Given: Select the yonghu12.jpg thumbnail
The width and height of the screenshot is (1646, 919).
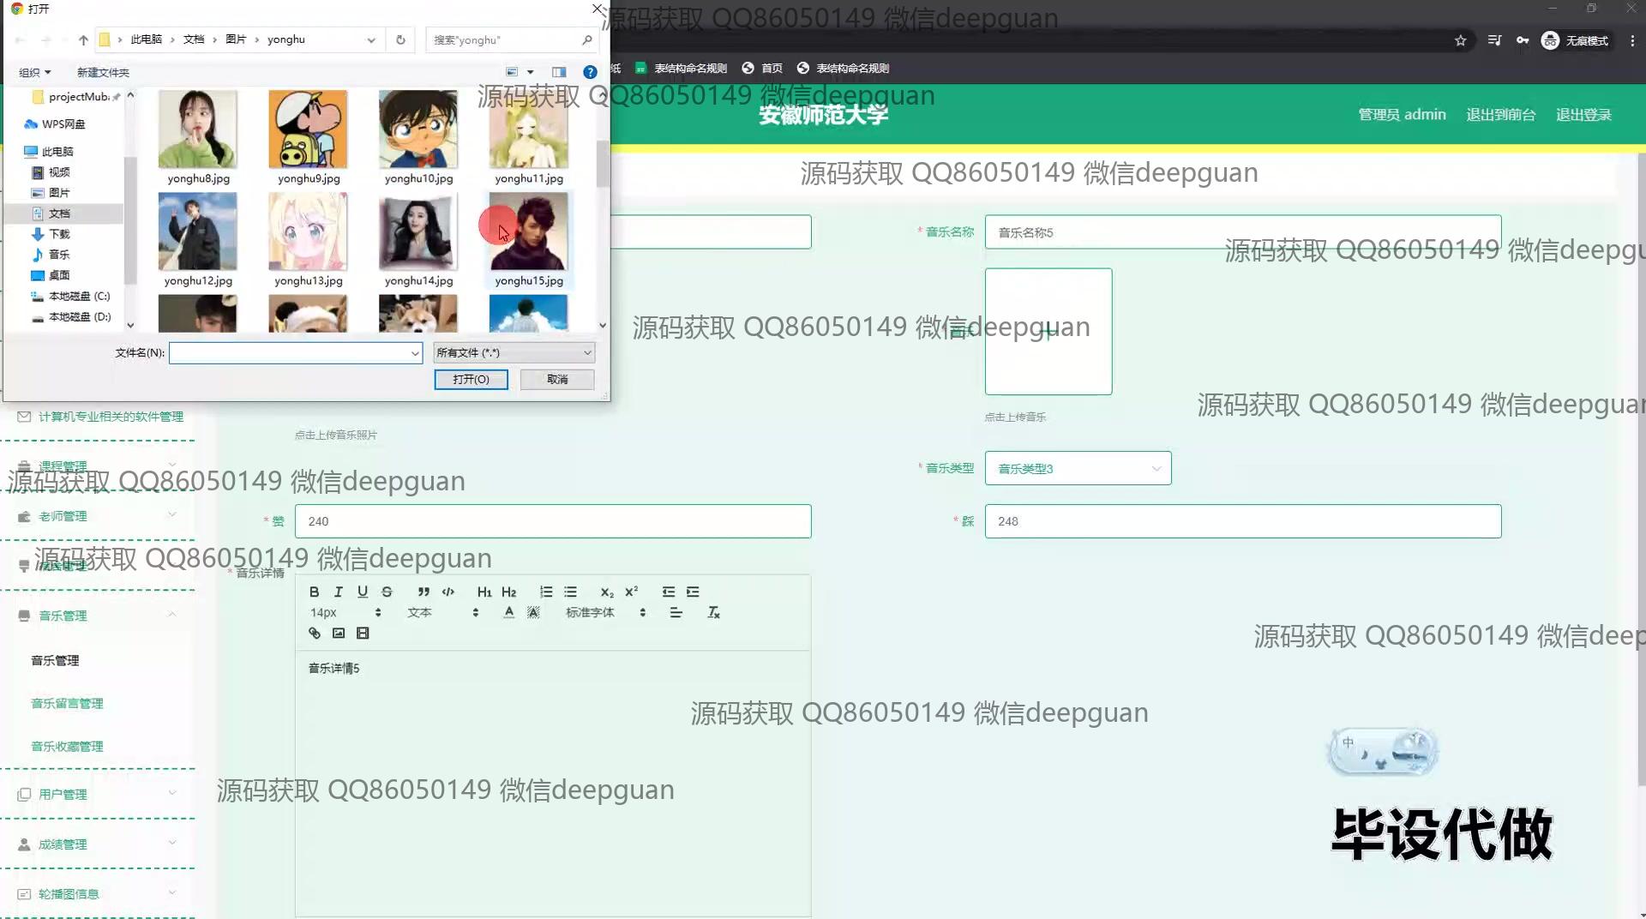Looking at the screenshot, I should click(198, 232).
